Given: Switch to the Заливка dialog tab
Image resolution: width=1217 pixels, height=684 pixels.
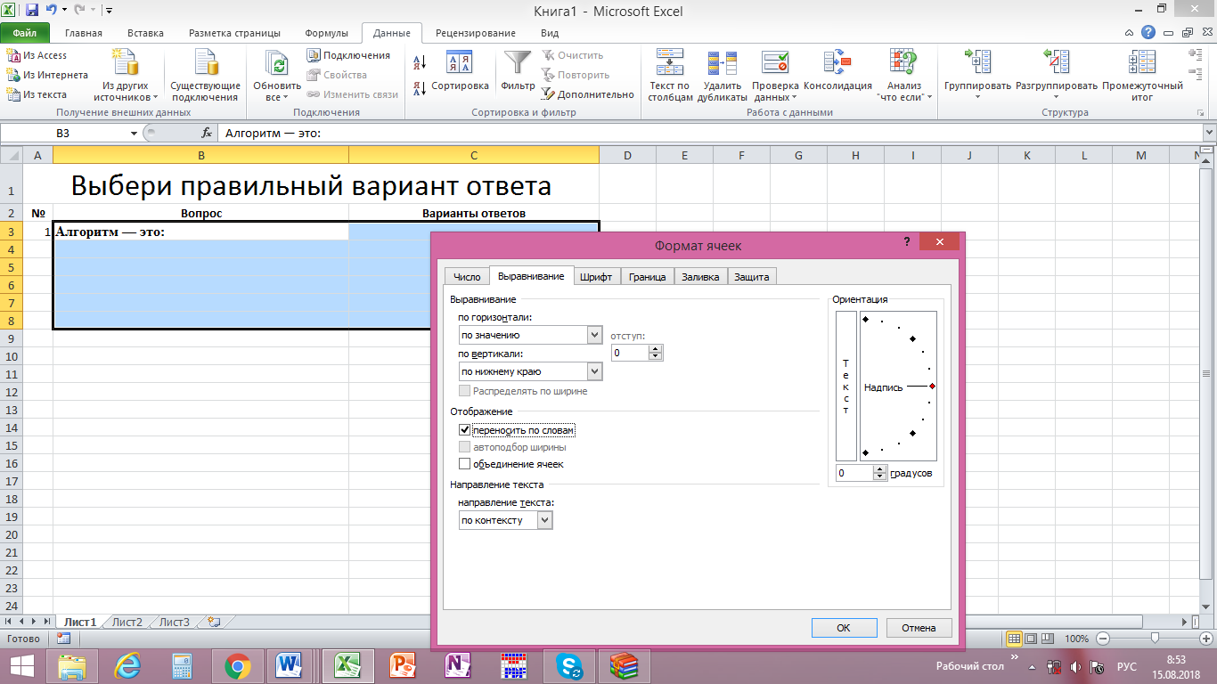Looking at the screenshot, I should pos(701,277).
